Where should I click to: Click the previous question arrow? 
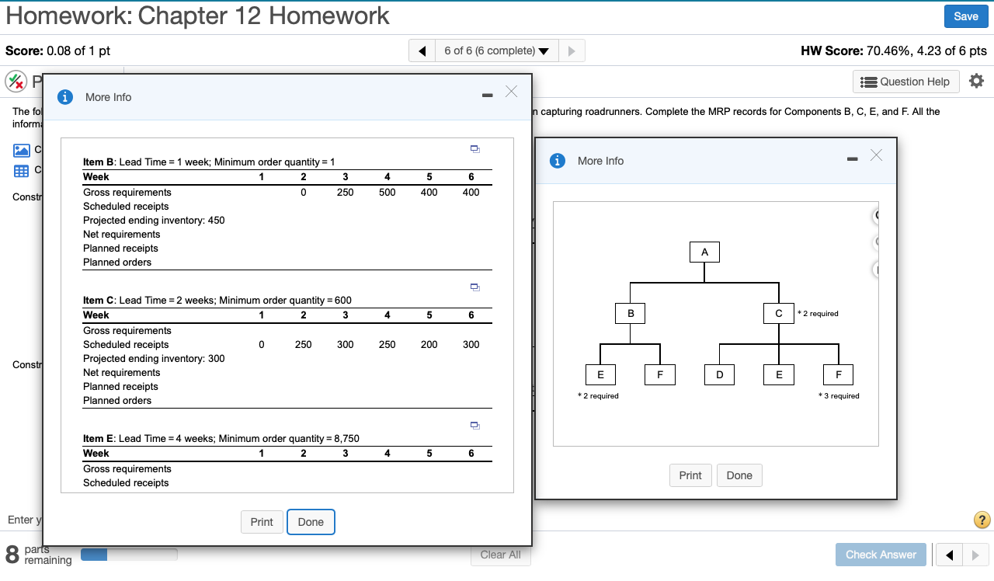pyautogui.click(x=422, y=50)
